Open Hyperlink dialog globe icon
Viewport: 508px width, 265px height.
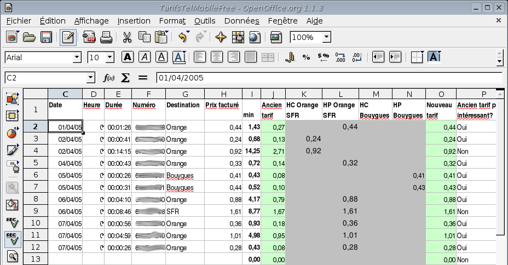tap(255, 37)
